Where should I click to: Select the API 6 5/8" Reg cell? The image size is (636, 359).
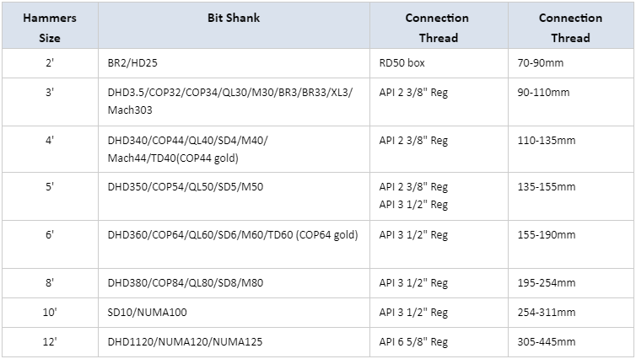coord(413,341)
